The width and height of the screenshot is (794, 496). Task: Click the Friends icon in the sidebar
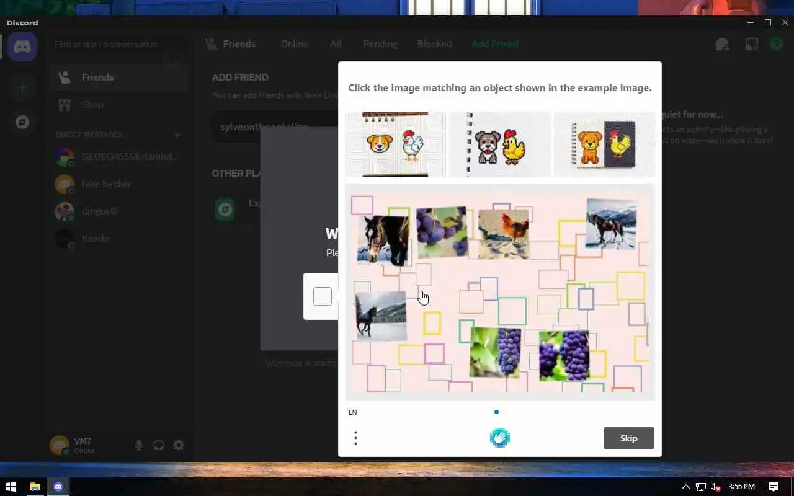coord(65,77)
